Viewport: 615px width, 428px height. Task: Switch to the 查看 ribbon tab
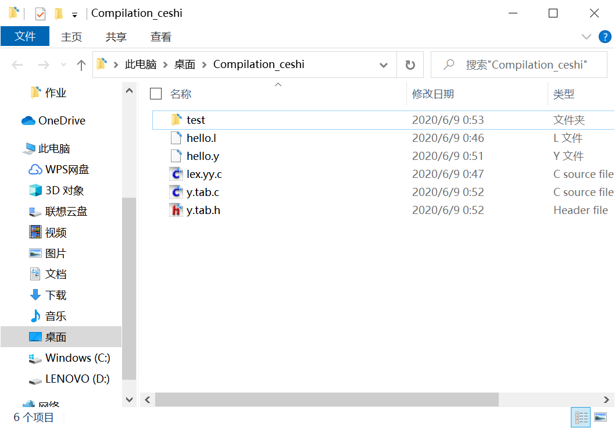(x=161, y=37)
